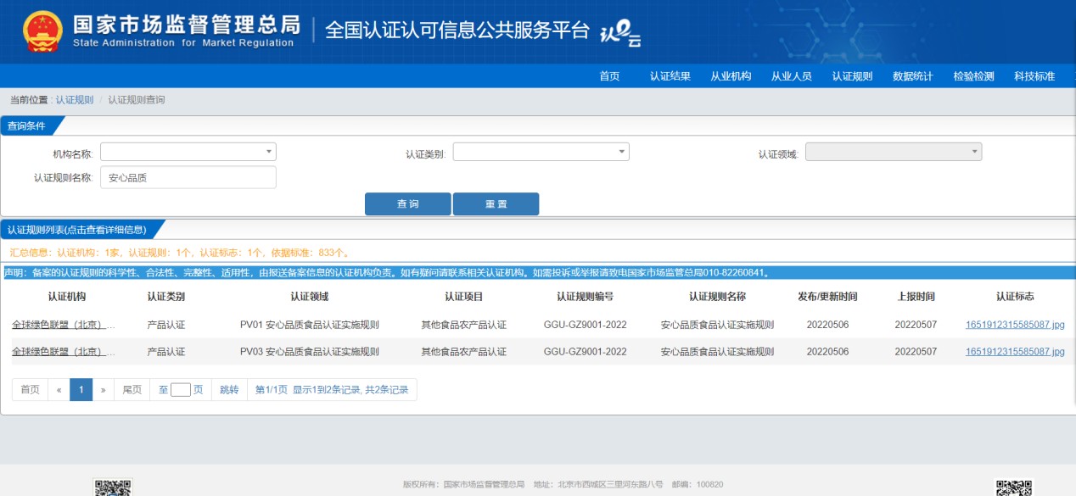
Task: Open first row certification mark jpg link
Action: point(1014,325)
